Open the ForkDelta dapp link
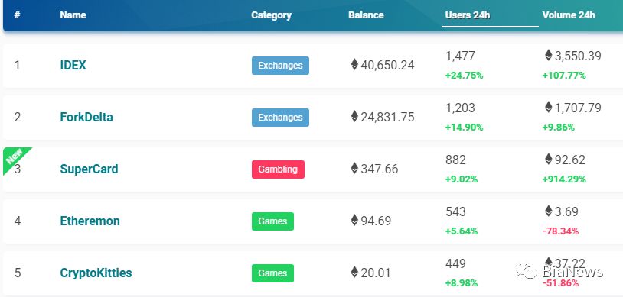This screenshot has height=297, width=623. (86, 117)
